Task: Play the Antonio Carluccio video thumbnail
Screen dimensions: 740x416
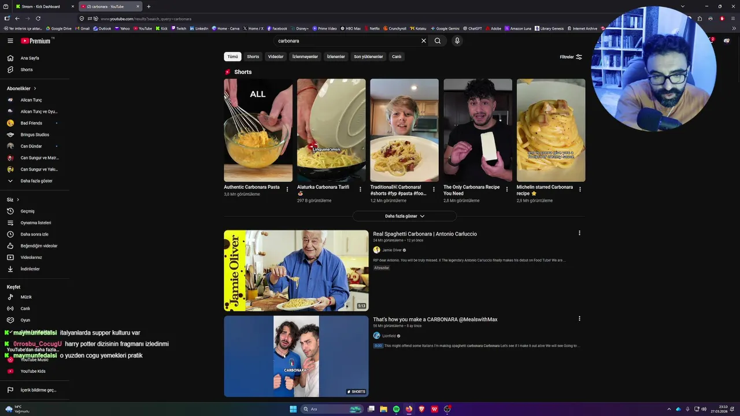Action: tap(296, 271)
